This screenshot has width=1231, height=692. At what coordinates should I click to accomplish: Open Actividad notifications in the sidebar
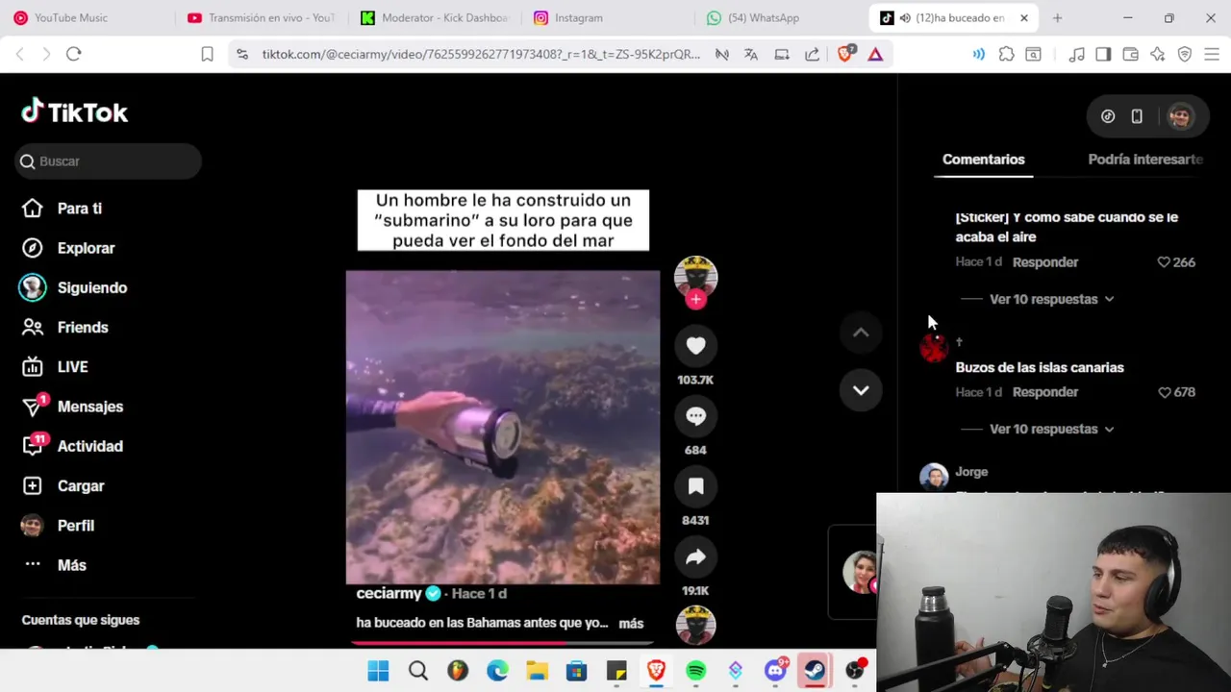click(90, 446)
